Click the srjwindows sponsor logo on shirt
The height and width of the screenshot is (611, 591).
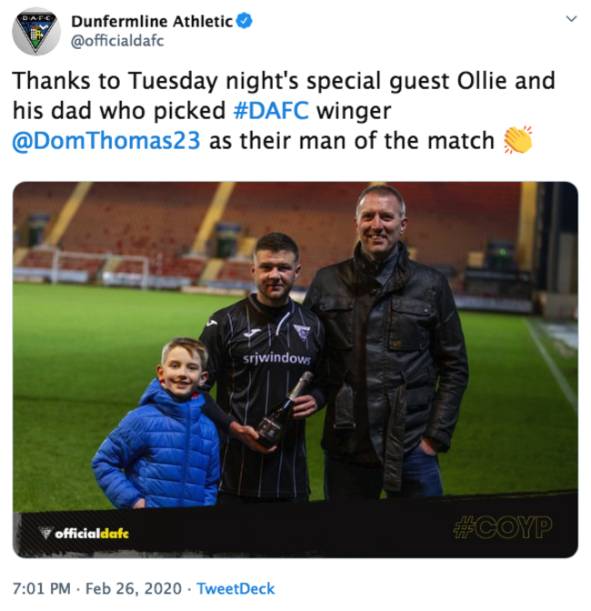pyautogui.click(x=277, y=359)
